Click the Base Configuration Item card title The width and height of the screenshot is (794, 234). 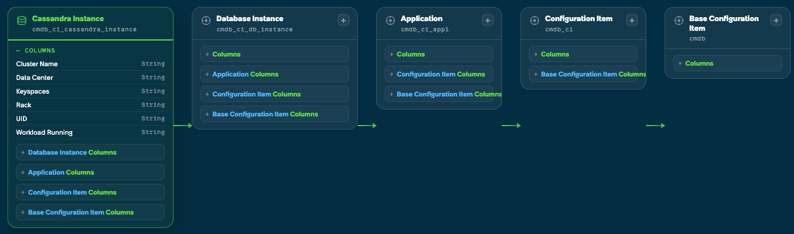coord(724,23)
